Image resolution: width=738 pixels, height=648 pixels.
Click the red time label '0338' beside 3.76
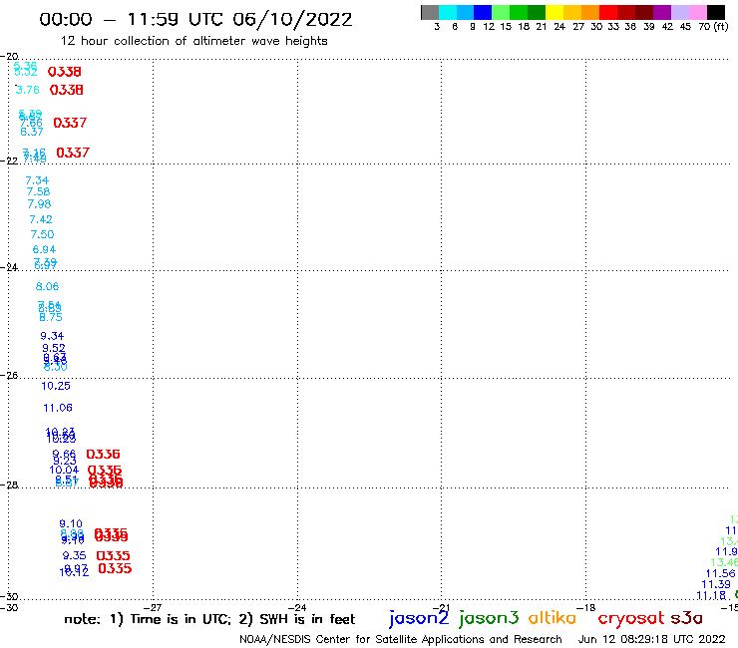(67, 90)
